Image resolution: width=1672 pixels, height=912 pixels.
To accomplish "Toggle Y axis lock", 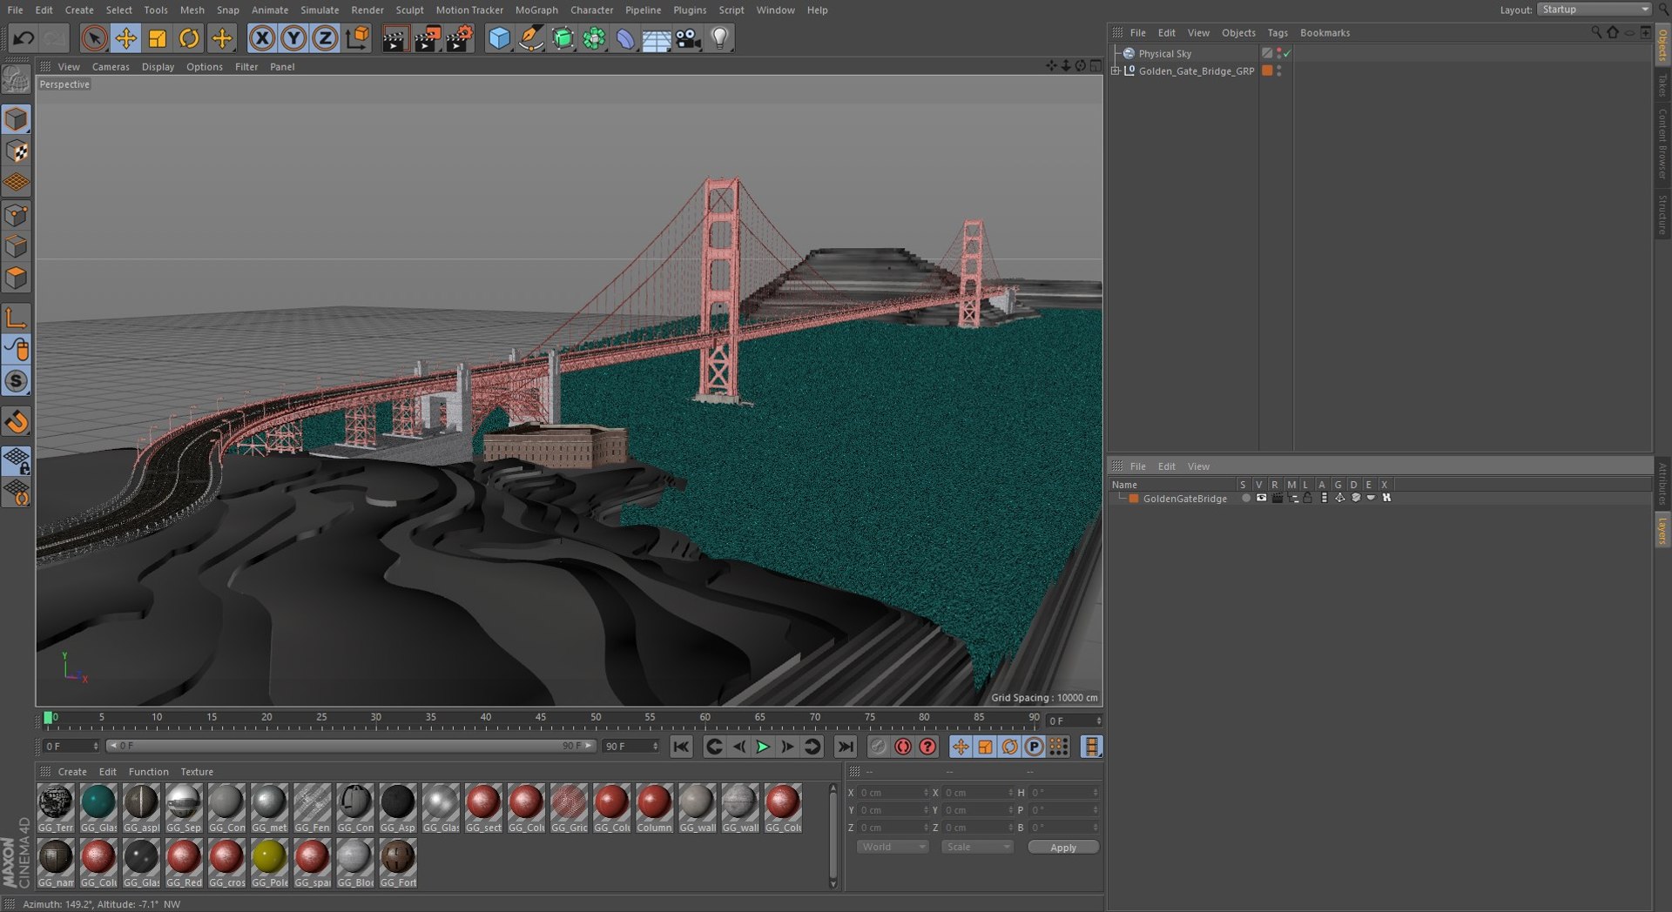I will 293,38.
